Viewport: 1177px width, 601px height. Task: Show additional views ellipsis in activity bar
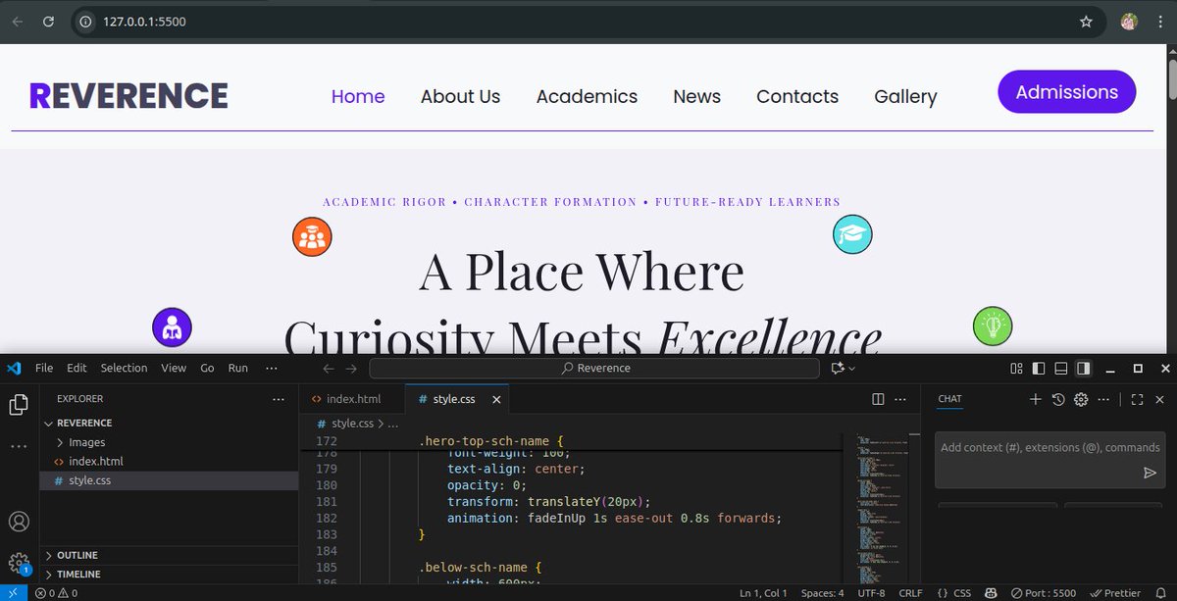tap(19, 446)
